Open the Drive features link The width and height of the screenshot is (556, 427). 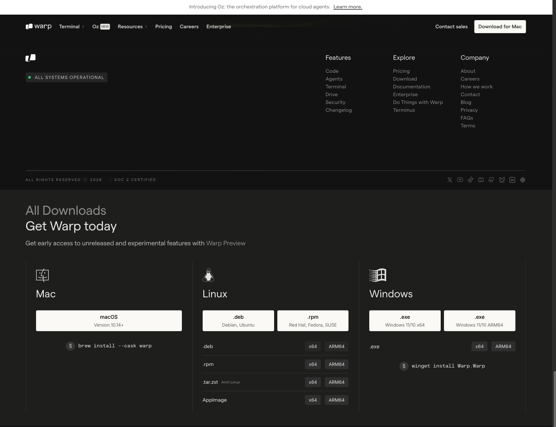click(x=332, y=95)
